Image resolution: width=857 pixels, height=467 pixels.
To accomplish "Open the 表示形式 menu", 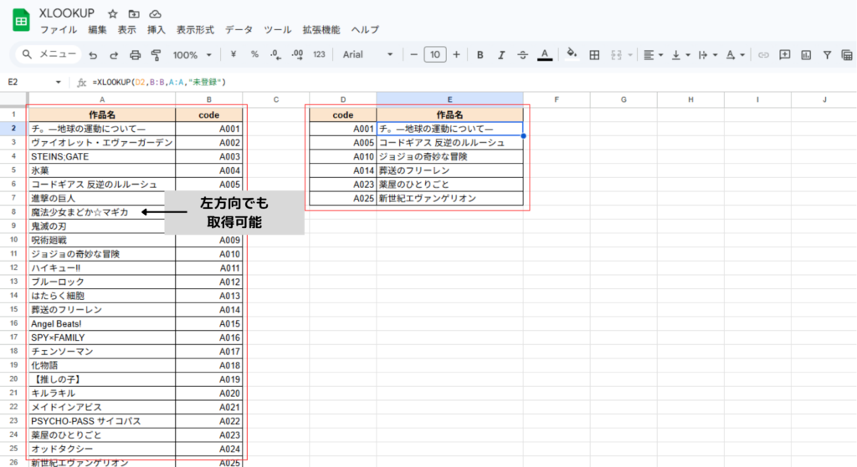I will (x=196, y=30).
